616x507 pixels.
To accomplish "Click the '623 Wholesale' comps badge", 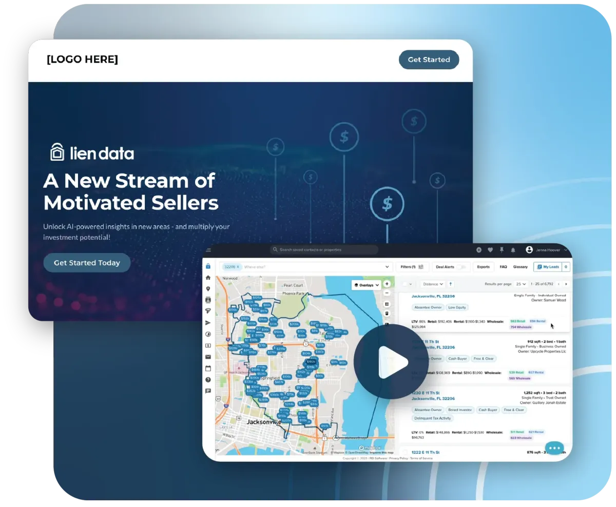I will coord(521,438).
